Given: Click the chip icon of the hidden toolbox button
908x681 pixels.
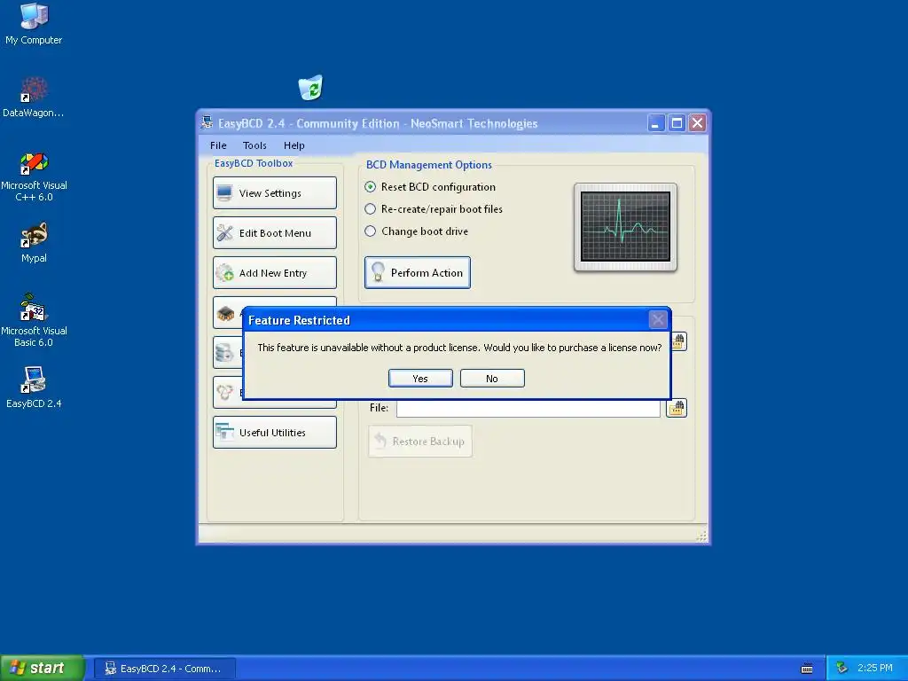Looking at the screenshot, I should pos(225,313).
